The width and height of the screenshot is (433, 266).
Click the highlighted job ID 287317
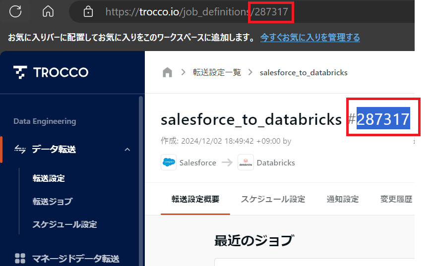[383, 119]
